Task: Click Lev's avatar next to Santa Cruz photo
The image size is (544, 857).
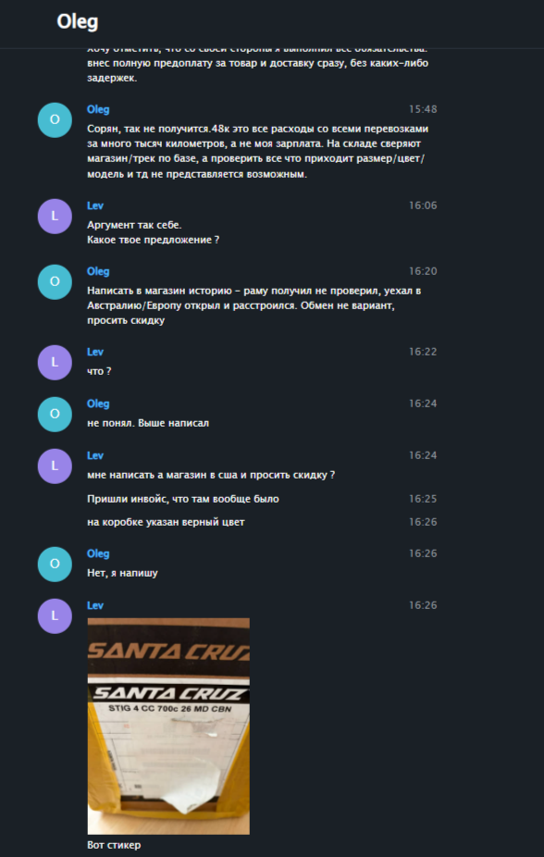Action: click(x=55, y=616)
